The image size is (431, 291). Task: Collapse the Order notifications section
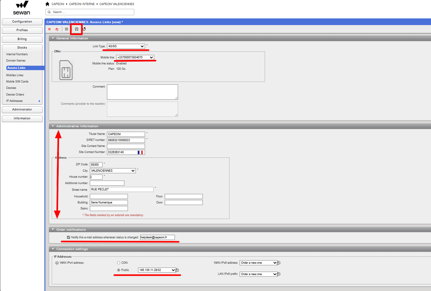pos(53,230)
